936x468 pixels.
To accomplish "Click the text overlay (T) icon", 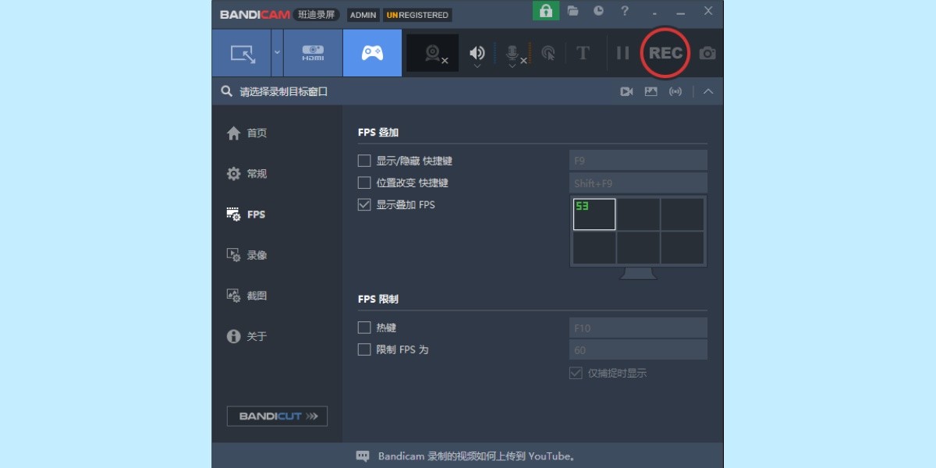I will [x=583, y=52].
